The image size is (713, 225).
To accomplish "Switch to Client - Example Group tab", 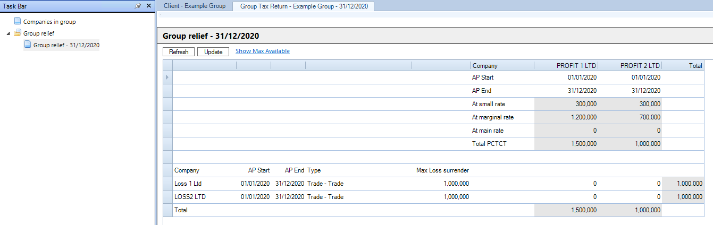I will (195, 6).
